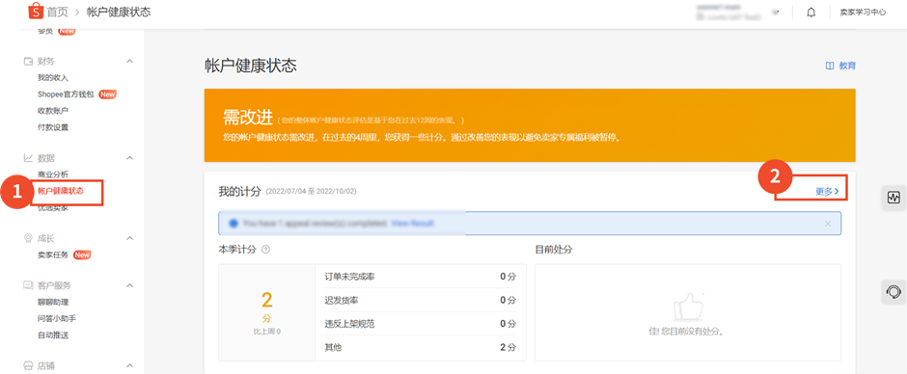Click the 迟发货率 score row
The image size is (907, 374).
coord(421,301)
